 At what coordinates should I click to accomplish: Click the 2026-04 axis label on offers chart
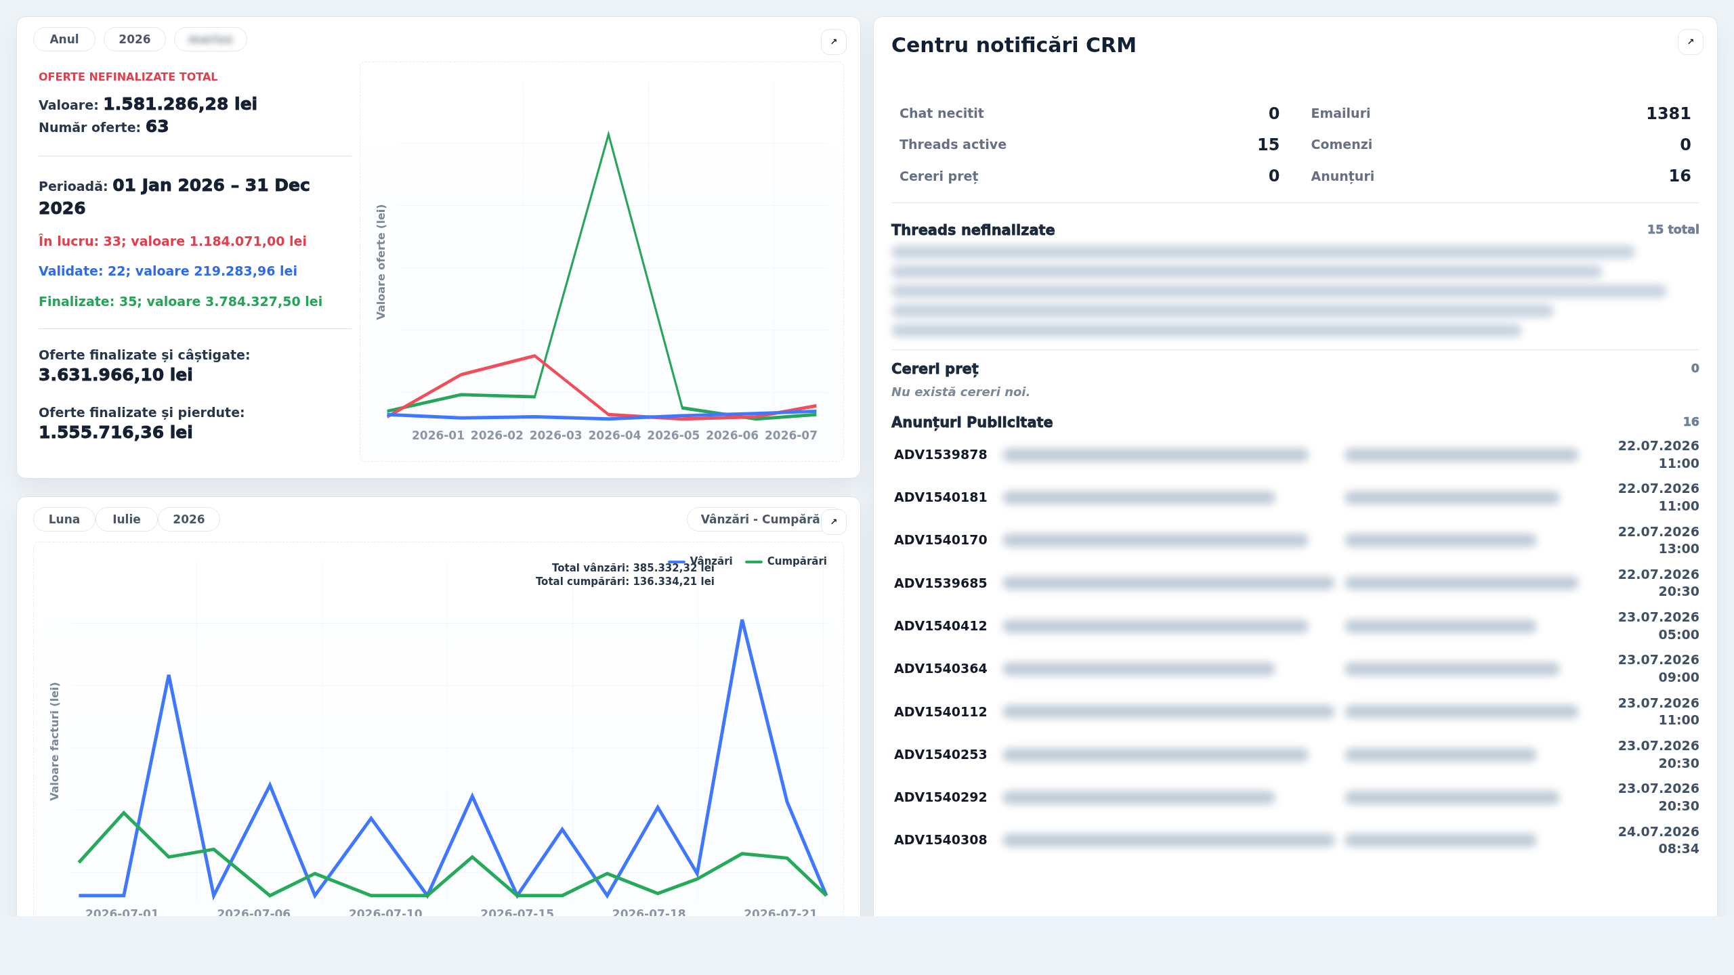click(614, 435)
